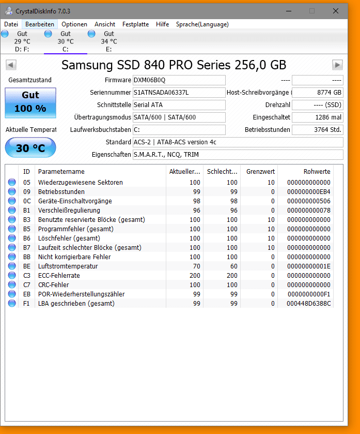Click status orb for Geräte-Einschaltvorgänge row
Viewport: 360px width, 434px height.
point(12,201)
